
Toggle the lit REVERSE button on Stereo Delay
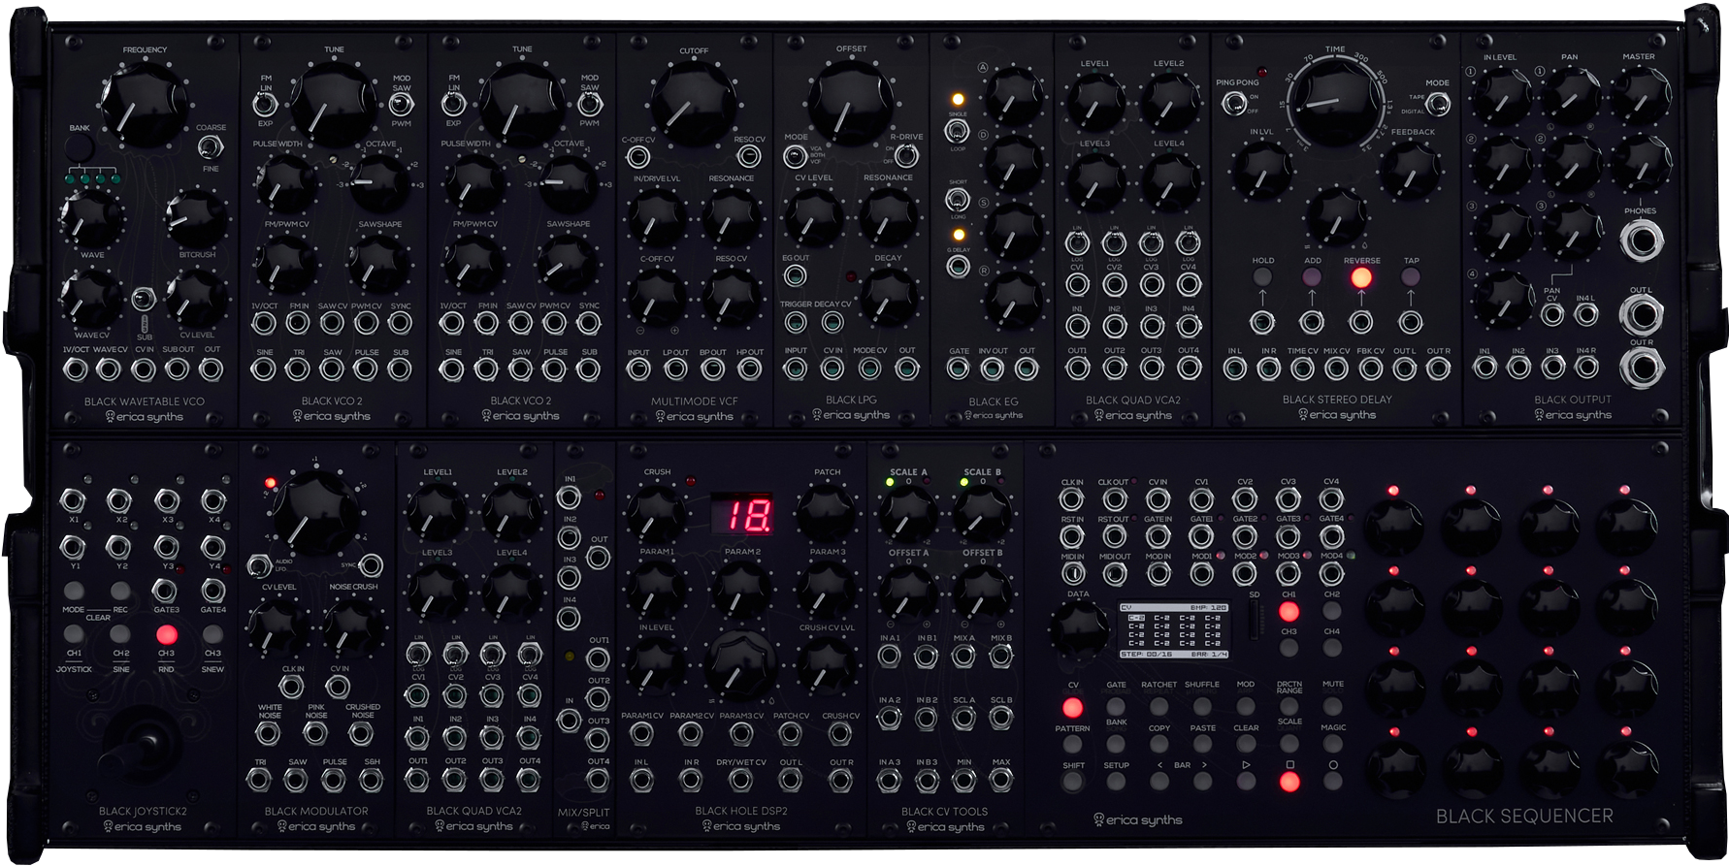click(1361, 277)
